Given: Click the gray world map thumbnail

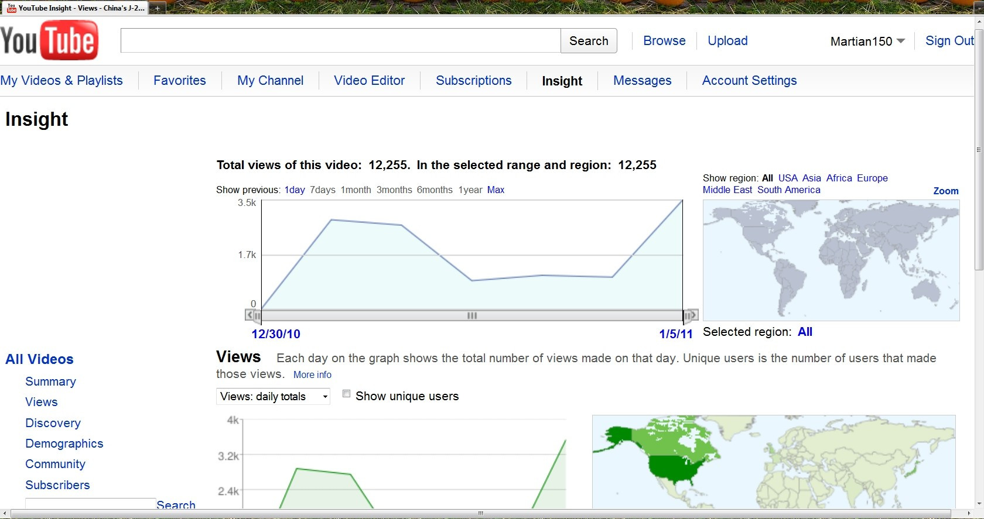Looking at the screenshot, I should 831,260.
